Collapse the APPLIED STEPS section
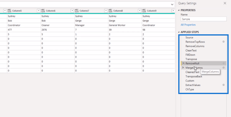Image resolution: width=231 pixels, height=117 pixels. pos(179,32)
